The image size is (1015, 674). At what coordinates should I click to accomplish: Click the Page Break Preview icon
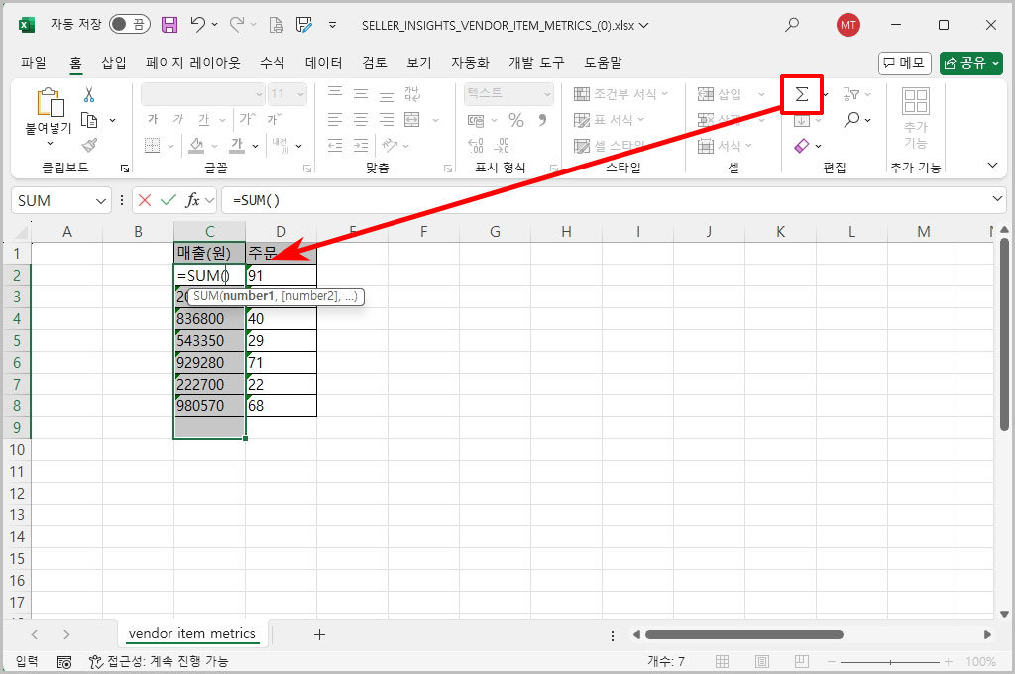point(801,662)
